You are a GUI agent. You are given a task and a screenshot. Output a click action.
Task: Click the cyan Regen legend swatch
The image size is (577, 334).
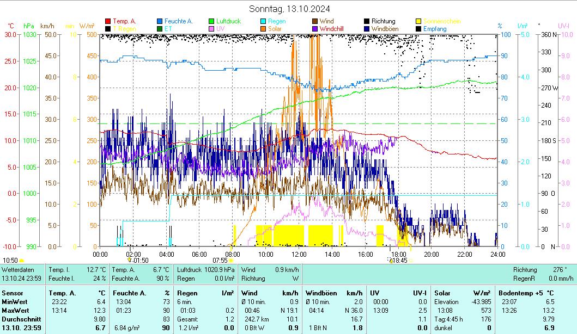coord(263,22)
